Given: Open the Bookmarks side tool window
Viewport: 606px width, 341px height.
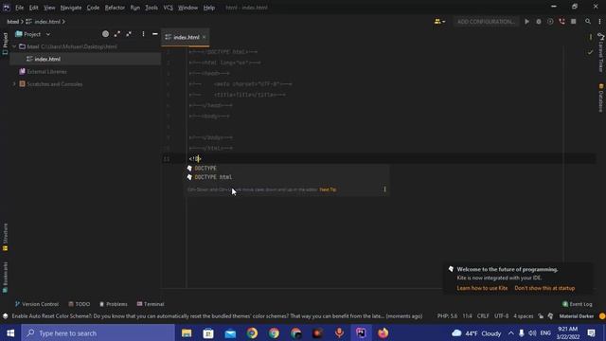Looking at the screenshot, I should 6,278.
